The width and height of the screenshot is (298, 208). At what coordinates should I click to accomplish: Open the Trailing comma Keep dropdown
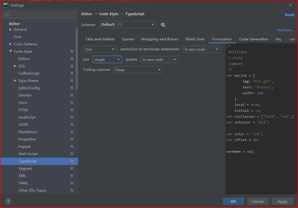pos(138,70)
